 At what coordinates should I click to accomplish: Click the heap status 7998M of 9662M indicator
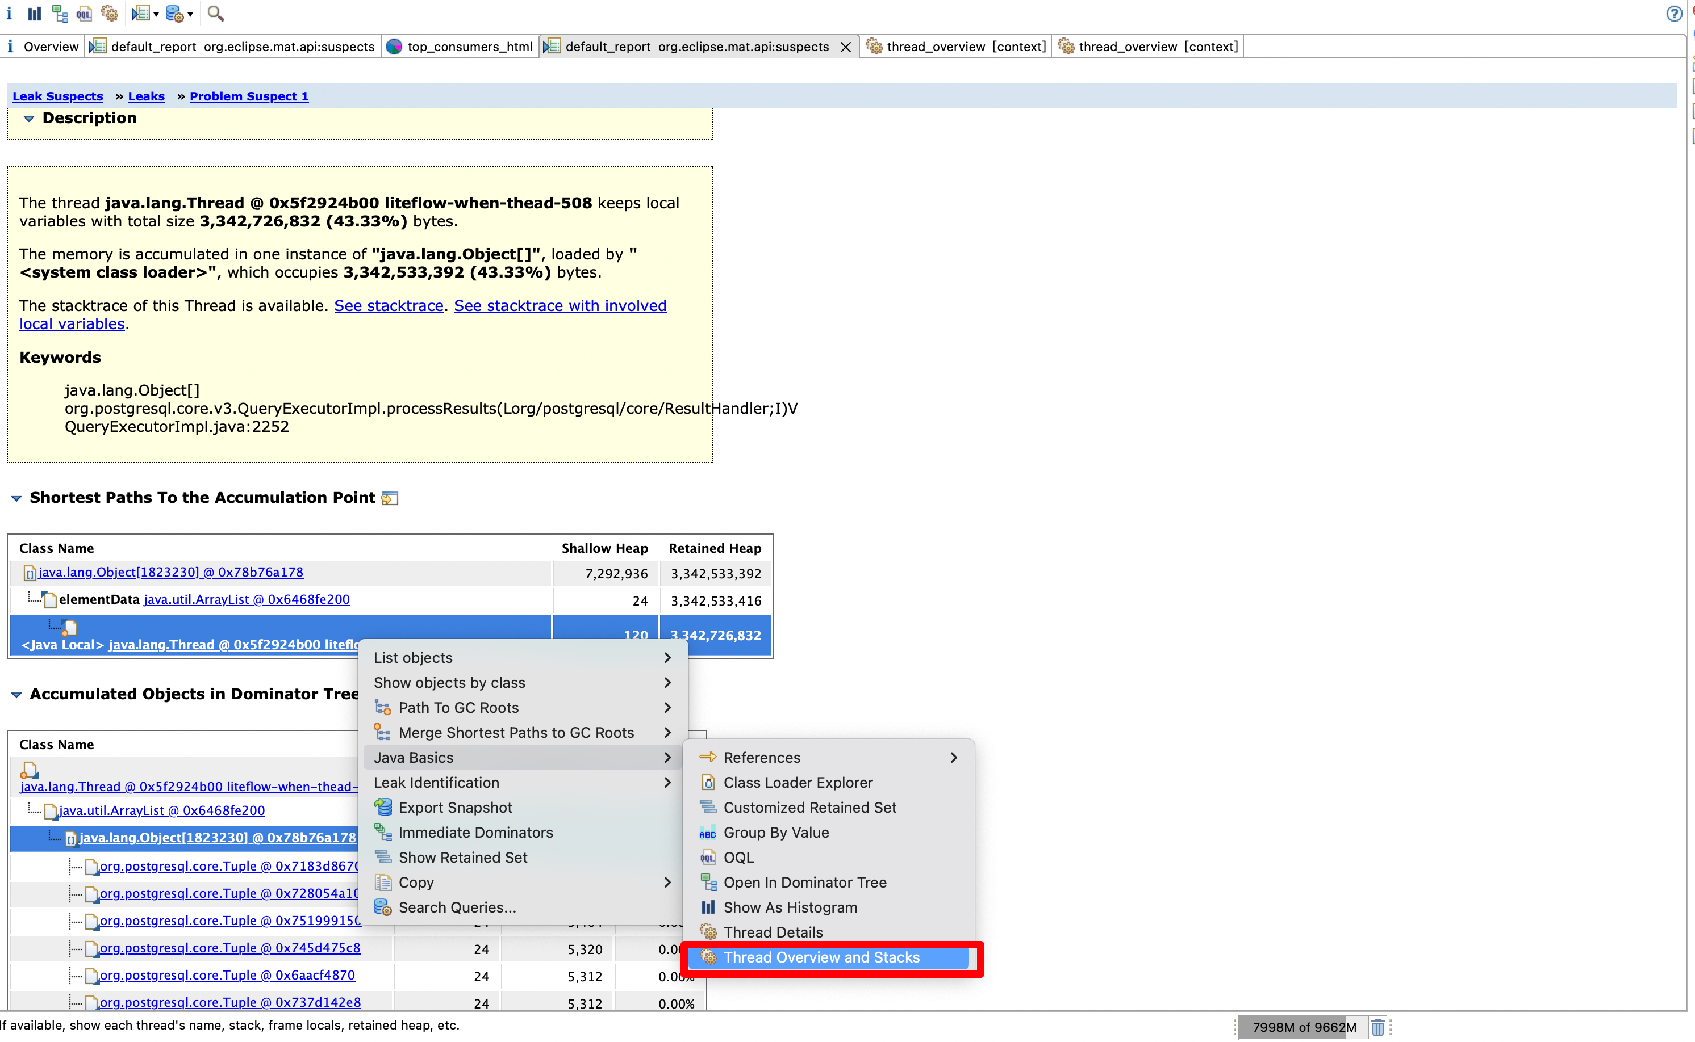(1303, 1027)
